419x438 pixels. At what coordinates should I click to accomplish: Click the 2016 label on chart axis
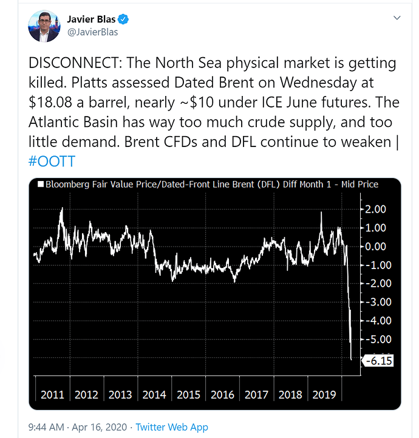tap(222, 395)
